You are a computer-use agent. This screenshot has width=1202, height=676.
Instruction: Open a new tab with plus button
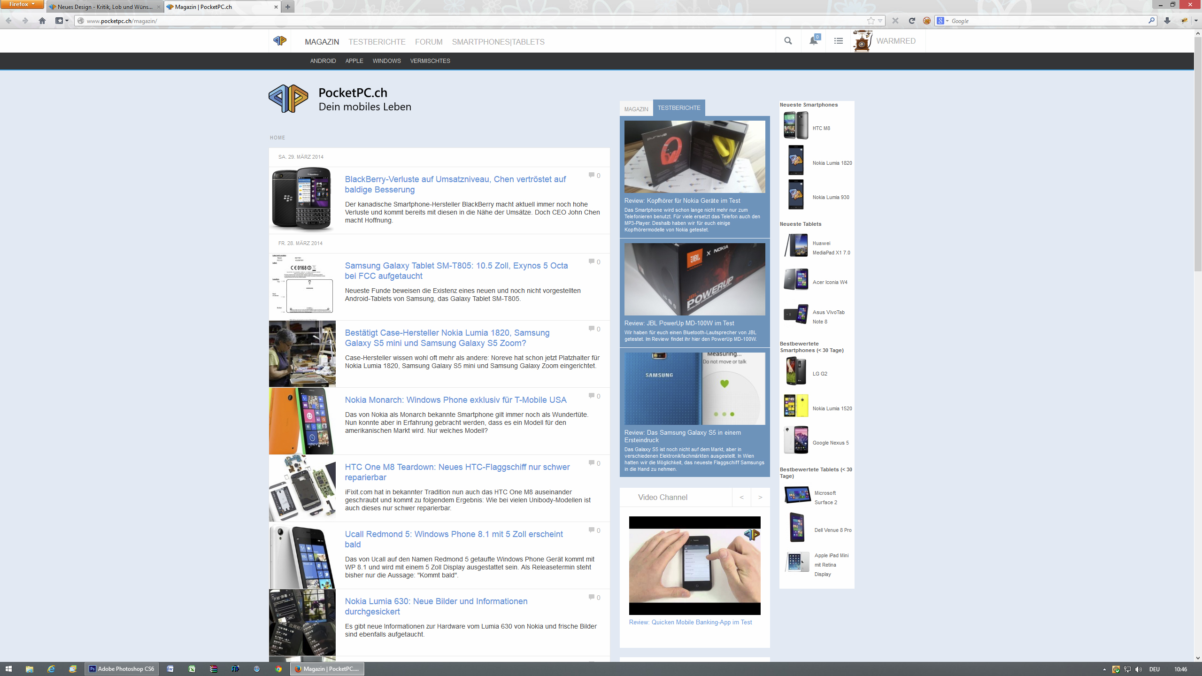[x=288, y=7]
